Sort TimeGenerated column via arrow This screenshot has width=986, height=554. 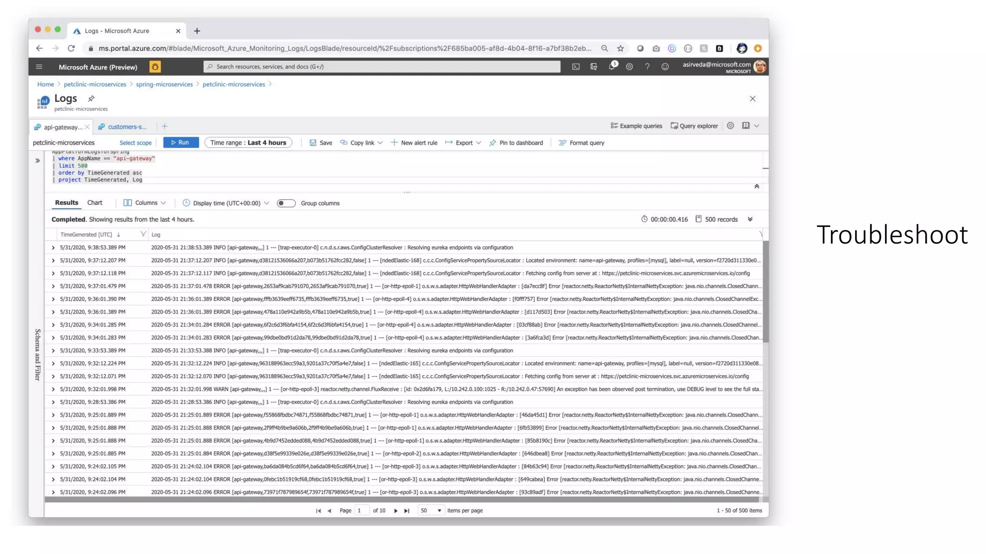(x=118, y=235)
